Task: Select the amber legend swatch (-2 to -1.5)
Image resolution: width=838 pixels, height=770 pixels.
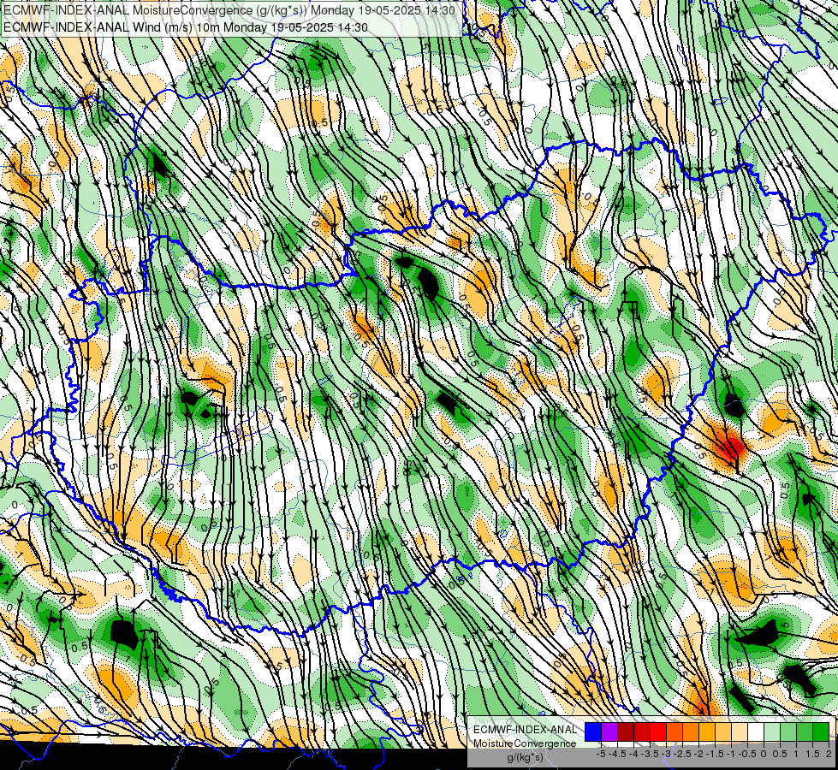Action: (x=707, y=732)
